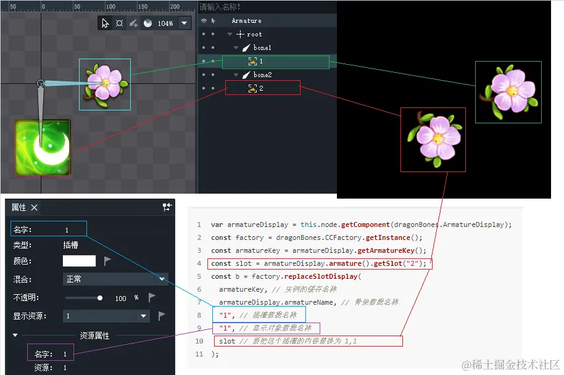564x375 pixels.
Task: Click the 名字 name field with value 1
Action: coord(49,229)
